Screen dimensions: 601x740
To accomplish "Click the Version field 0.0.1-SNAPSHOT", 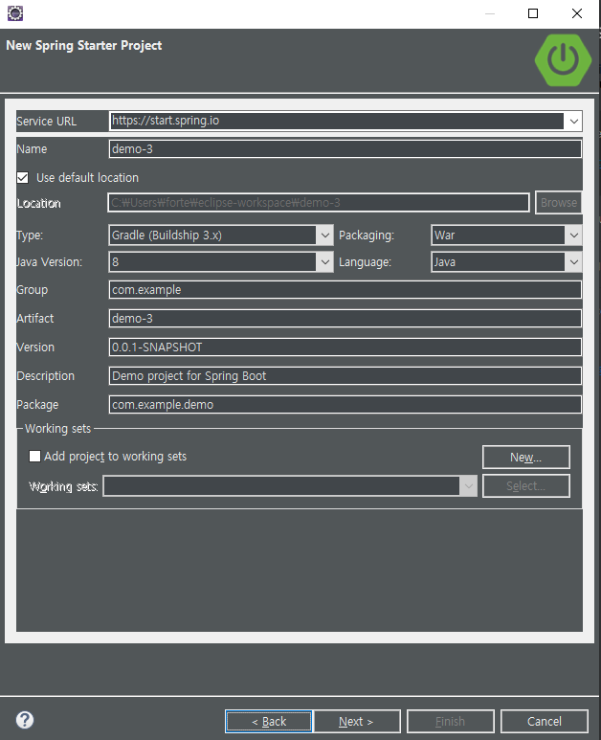I will tap(345, 348).
